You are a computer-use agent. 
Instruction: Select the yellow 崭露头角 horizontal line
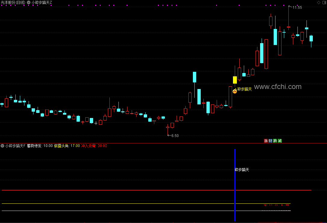(146, 204)
